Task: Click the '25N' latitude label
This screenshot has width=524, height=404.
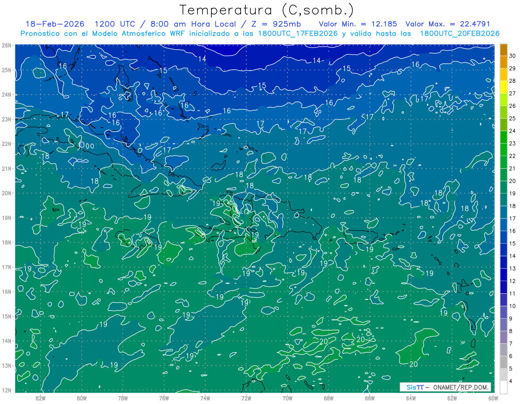Action: [7, 70]
